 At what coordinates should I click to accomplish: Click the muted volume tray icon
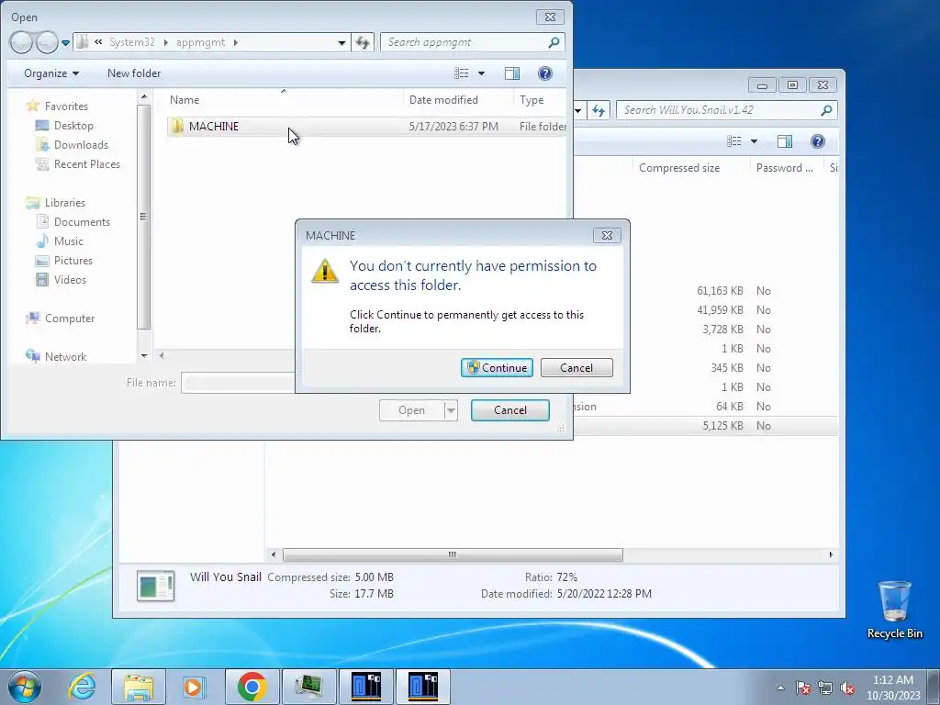tap(847, 688)
